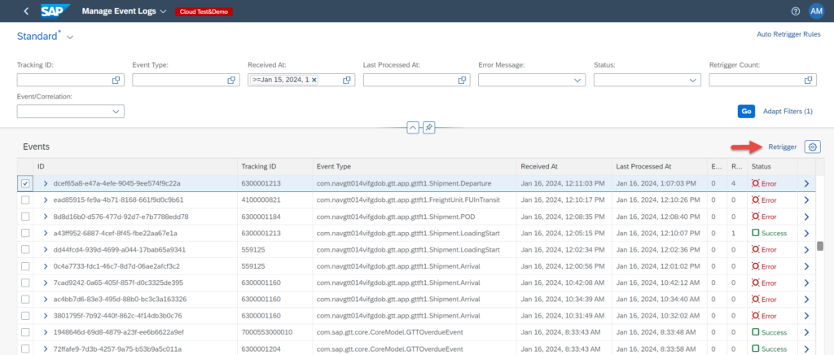Viewport: 834px width, 355px height.
Task: Expand the Status filter dropdown
Action: tap(694, 80)
